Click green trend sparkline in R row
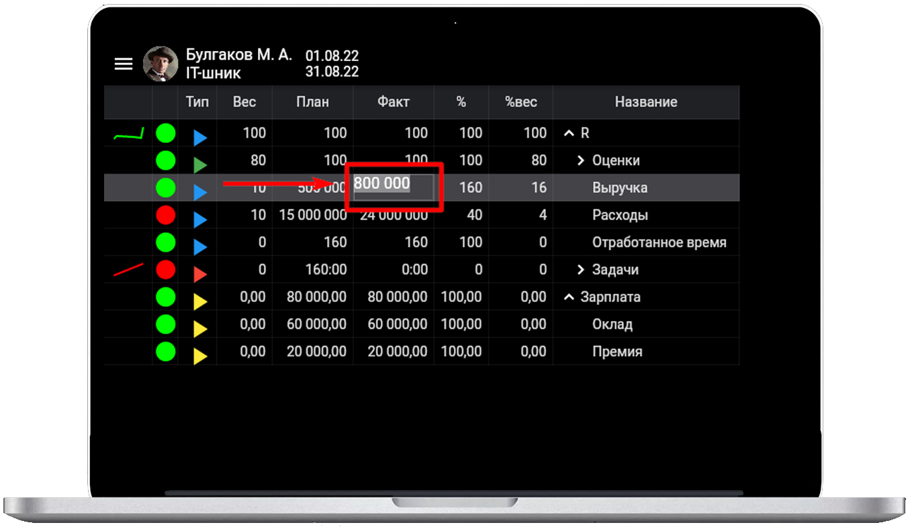 coord(129,134)
